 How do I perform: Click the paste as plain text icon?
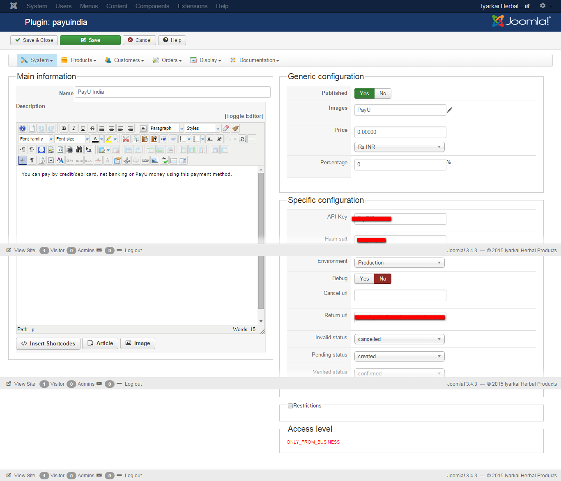(154, 139)
